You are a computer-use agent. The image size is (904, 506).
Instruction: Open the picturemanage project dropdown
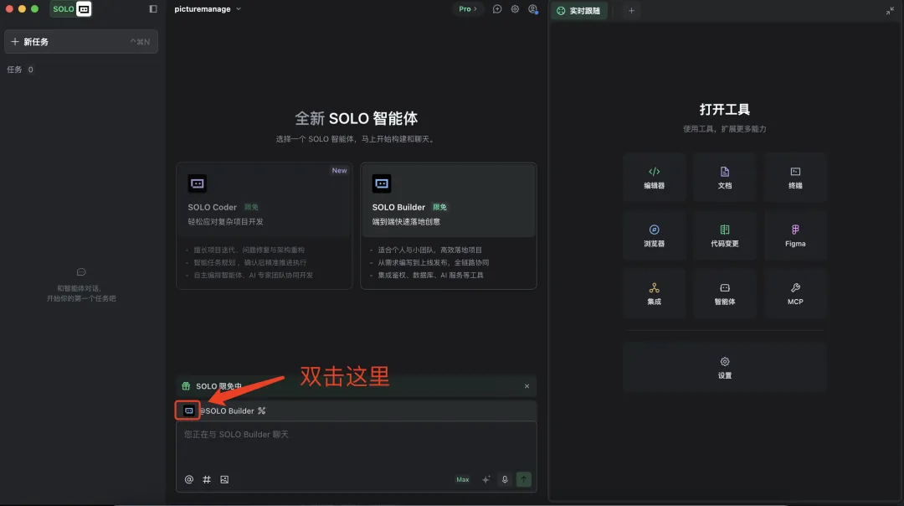(x=208, y=8)
